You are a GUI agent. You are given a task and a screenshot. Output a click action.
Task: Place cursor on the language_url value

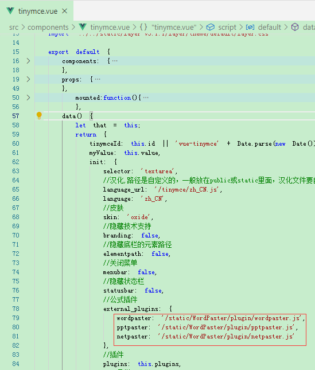tap(188, 189)
